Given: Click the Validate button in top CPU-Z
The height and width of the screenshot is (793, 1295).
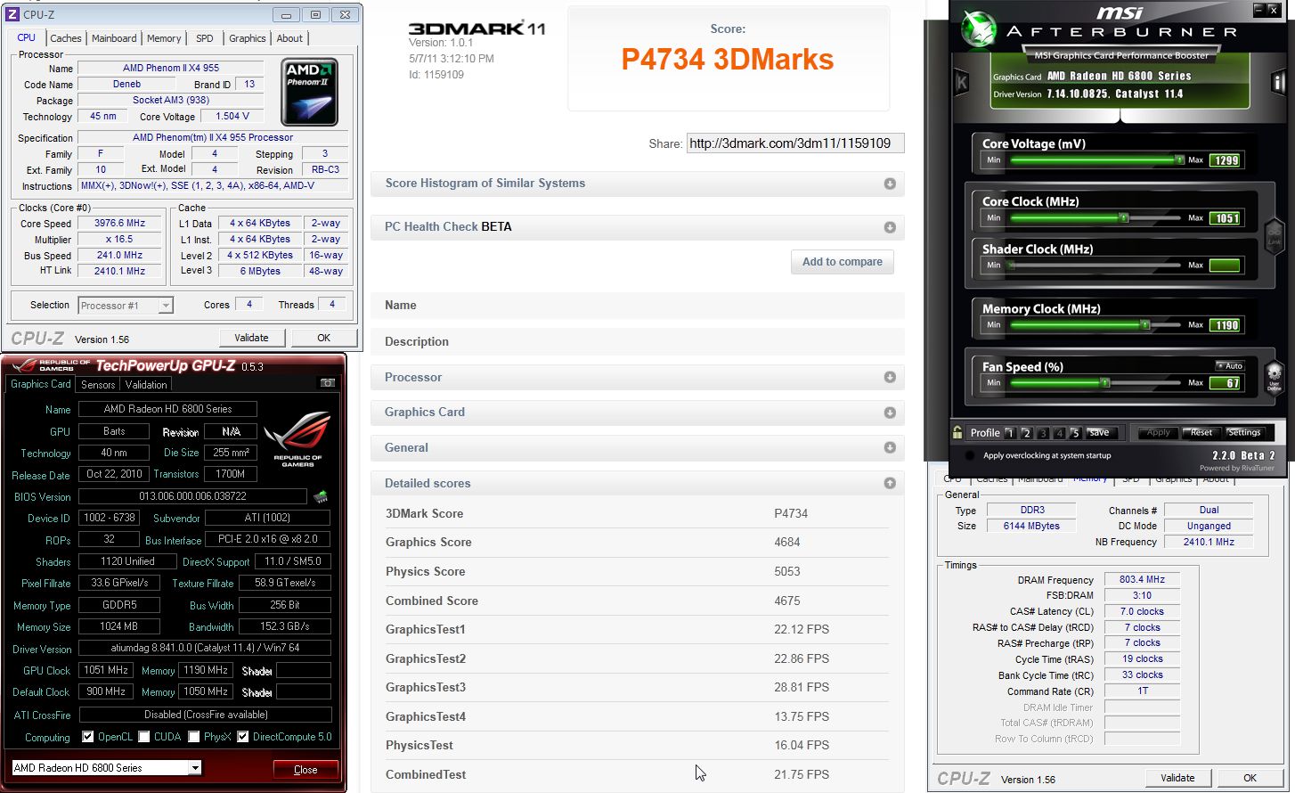Looking at the screenshot, I should pyautogui.click(x=252, y=338).
